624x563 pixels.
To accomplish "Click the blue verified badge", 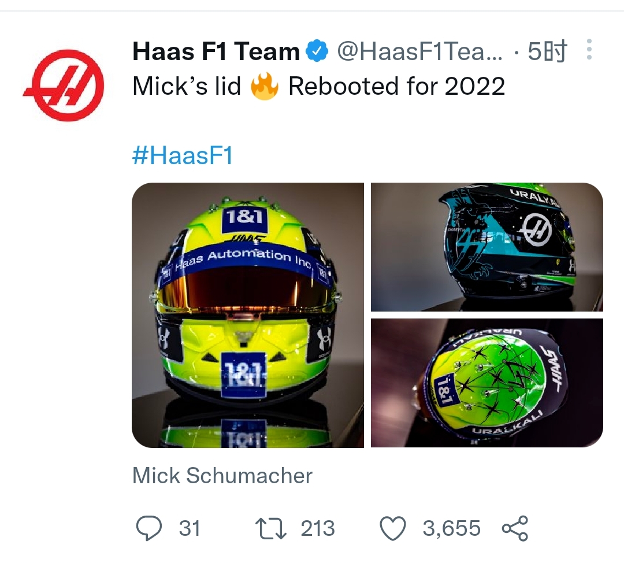I will 317,51.
